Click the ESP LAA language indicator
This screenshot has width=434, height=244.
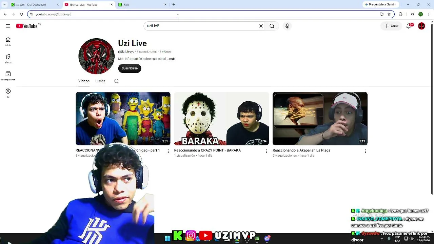coord(398,239)
